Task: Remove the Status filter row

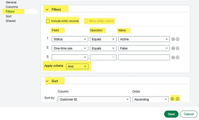Action: coord(178,39)
